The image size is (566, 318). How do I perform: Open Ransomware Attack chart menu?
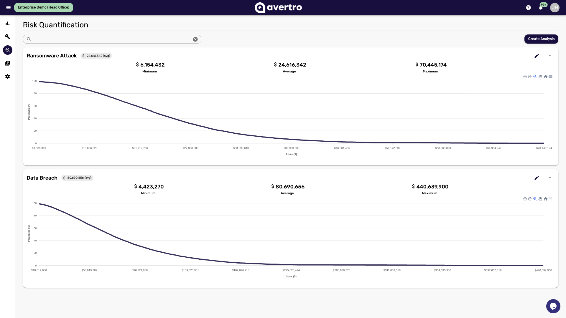(550, 77)
